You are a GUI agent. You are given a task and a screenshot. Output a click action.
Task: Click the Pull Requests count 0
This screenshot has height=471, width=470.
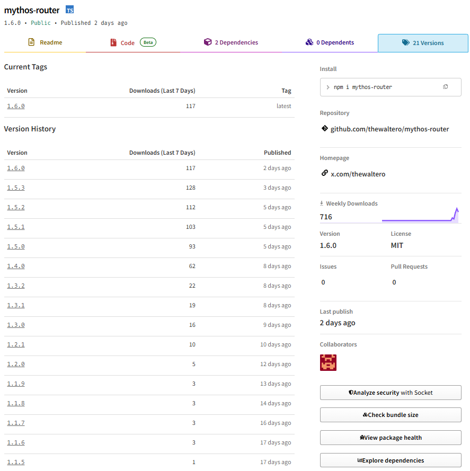point(394,282)
